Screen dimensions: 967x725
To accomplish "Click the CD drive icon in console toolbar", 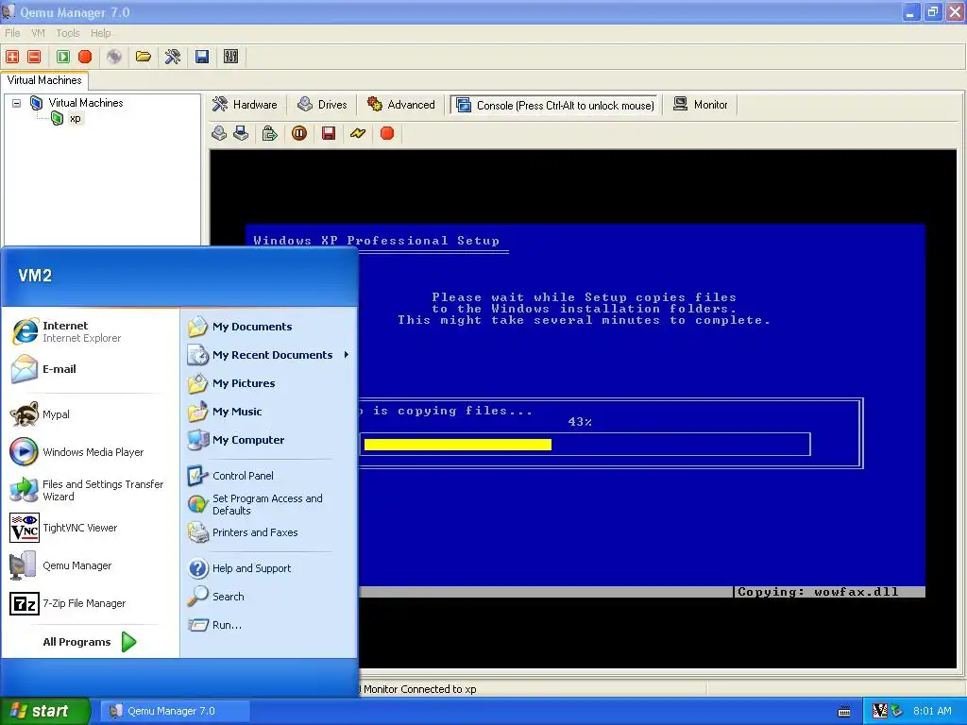I will [219, 133].
